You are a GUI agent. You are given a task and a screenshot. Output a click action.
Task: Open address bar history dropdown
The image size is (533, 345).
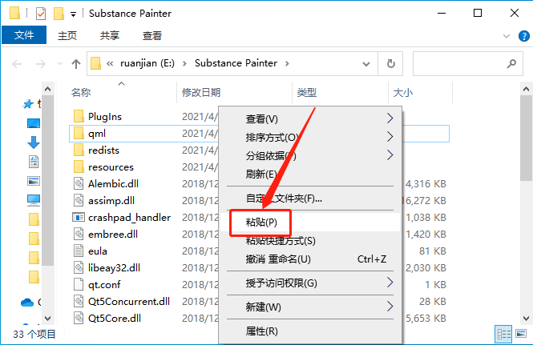point(366,63)
